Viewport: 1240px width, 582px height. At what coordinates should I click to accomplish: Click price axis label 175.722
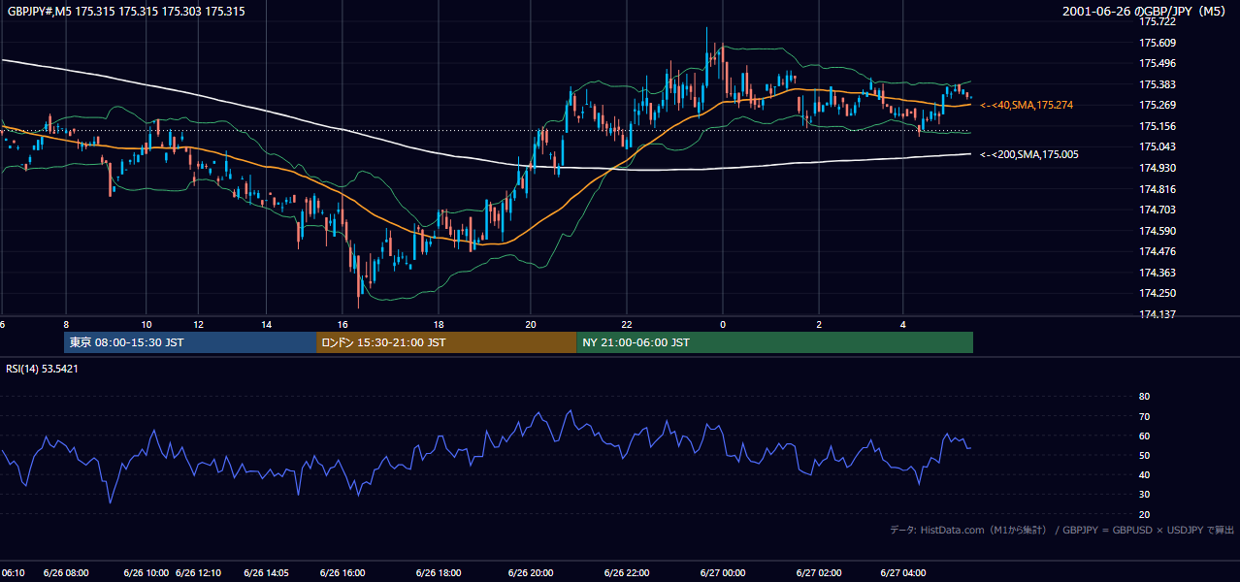coord(1157,21)
